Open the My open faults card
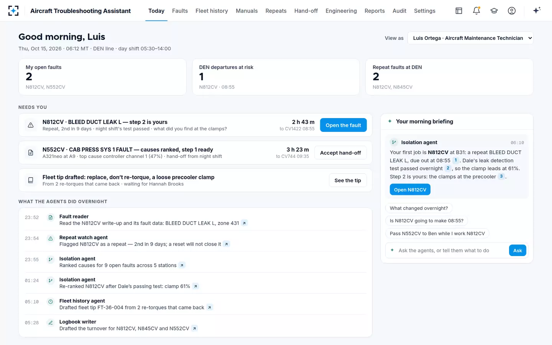 (102, 77)
